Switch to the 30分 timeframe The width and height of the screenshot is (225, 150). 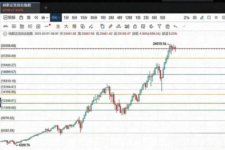click(94, 18)
